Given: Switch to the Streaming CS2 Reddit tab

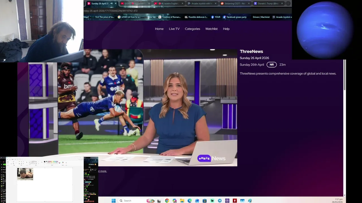Looking at the screenshot, I should tap(235, 4).
